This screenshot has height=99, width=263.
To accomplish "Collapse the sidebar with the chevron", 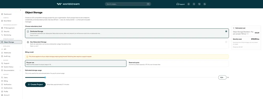I will pos(21,10).
